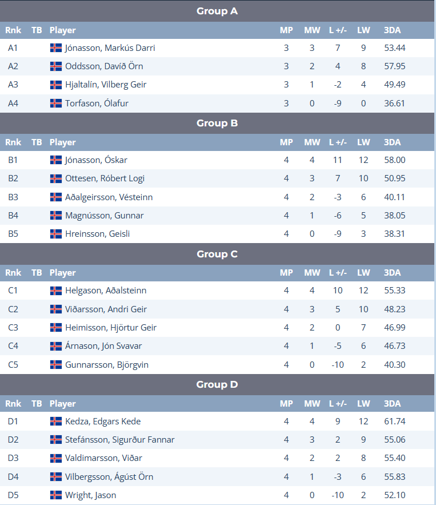Click the flag icon next to Hreinsson, Geisli

56,234
